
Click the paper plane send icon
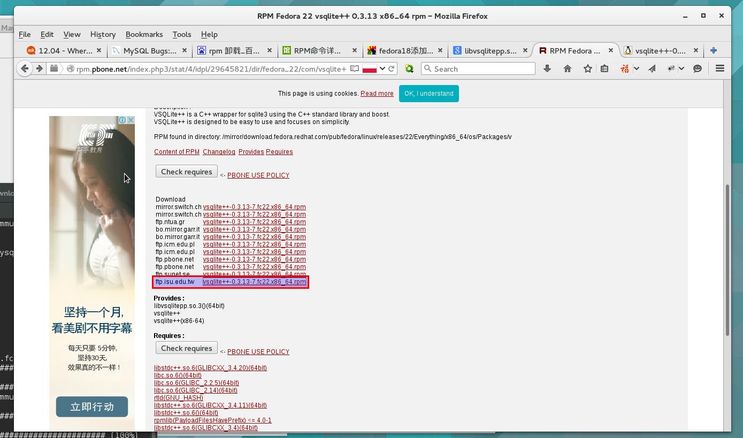tap(652, 68)
